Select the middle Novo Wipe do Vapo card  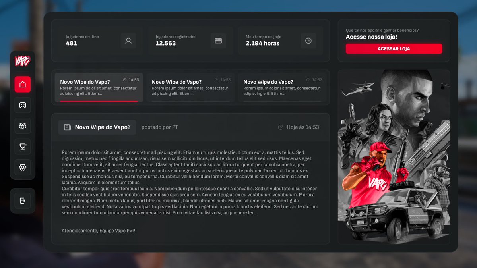[190, 88]
